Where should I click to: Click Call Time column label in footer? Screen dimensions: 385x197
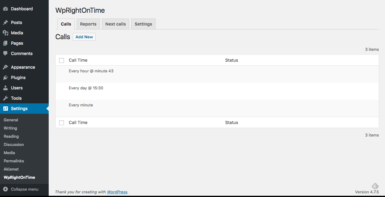(x=78, y=123)
